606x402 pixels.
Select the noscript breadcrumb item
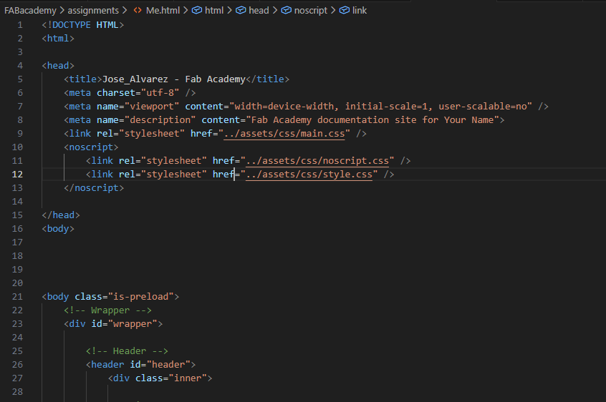click(x=312, y=11)
